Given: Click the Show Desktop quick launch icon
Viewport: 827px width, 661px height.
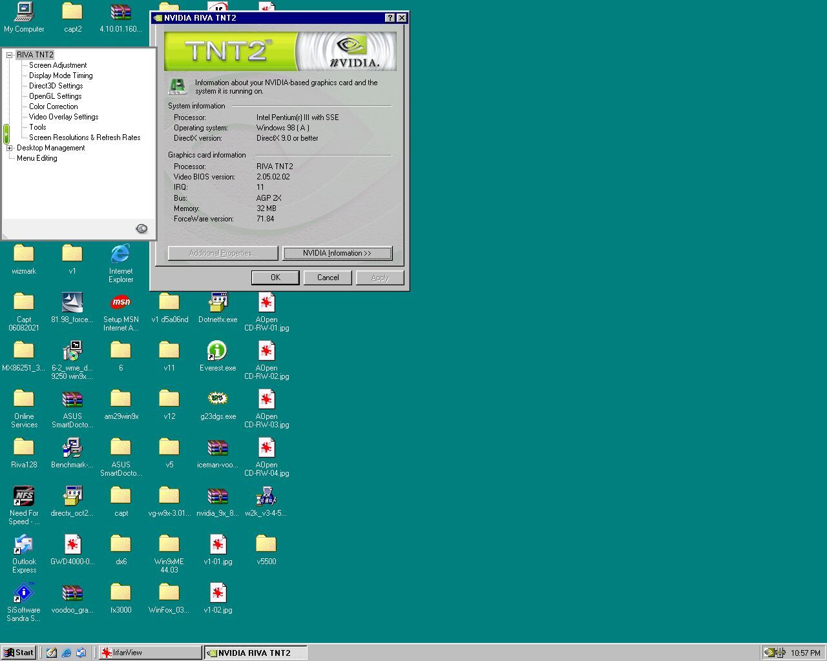Looking at the screenshot, I should click(52, 653).
